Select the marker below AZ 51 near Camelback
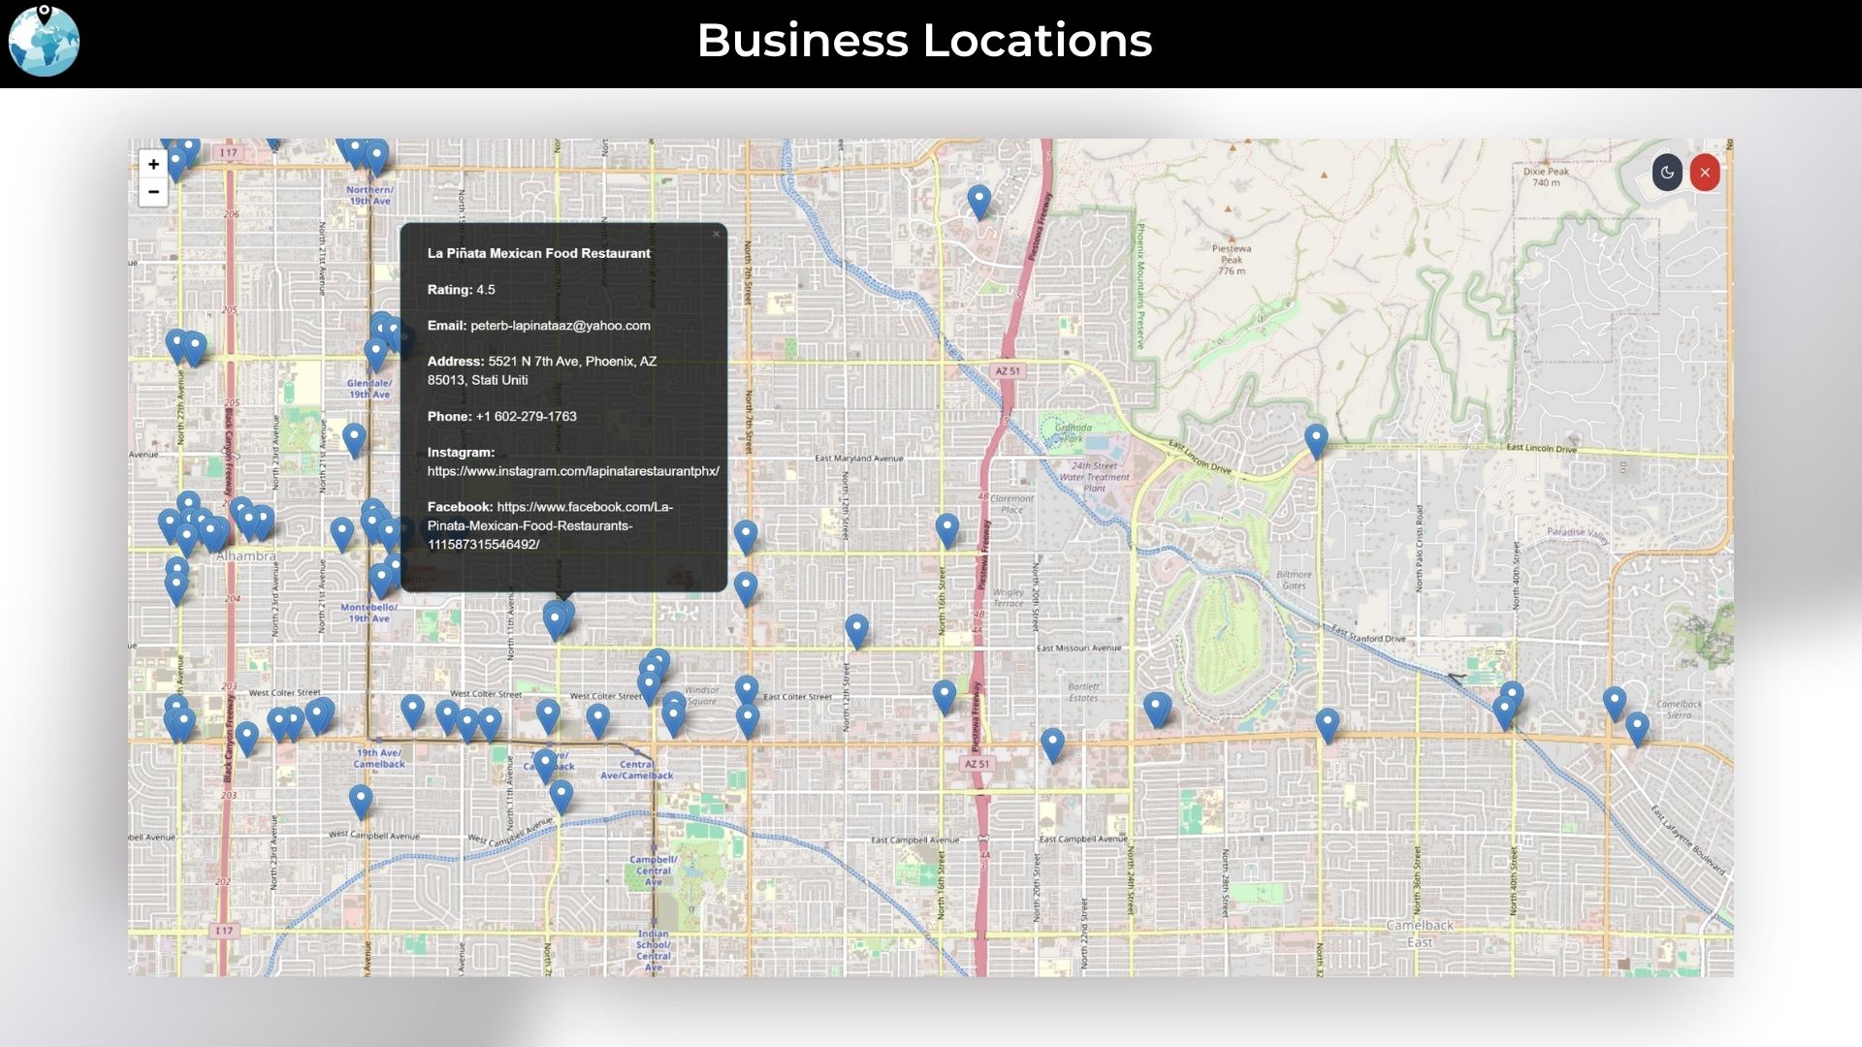The image size is (1862, 1047). tap(1052, 744)
